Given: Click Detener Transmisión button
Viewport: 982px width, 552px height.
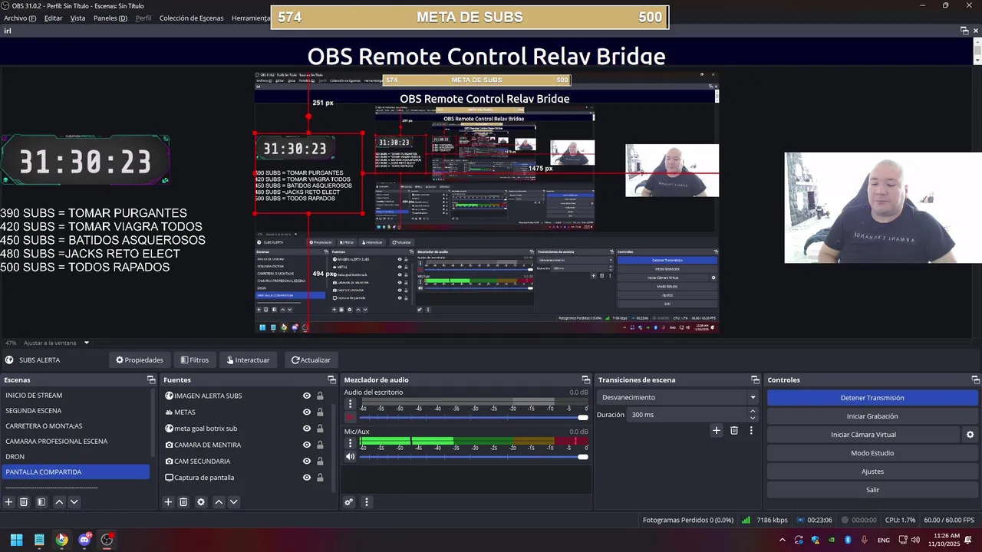Looking at the screenshot, I should pos(872,398).
